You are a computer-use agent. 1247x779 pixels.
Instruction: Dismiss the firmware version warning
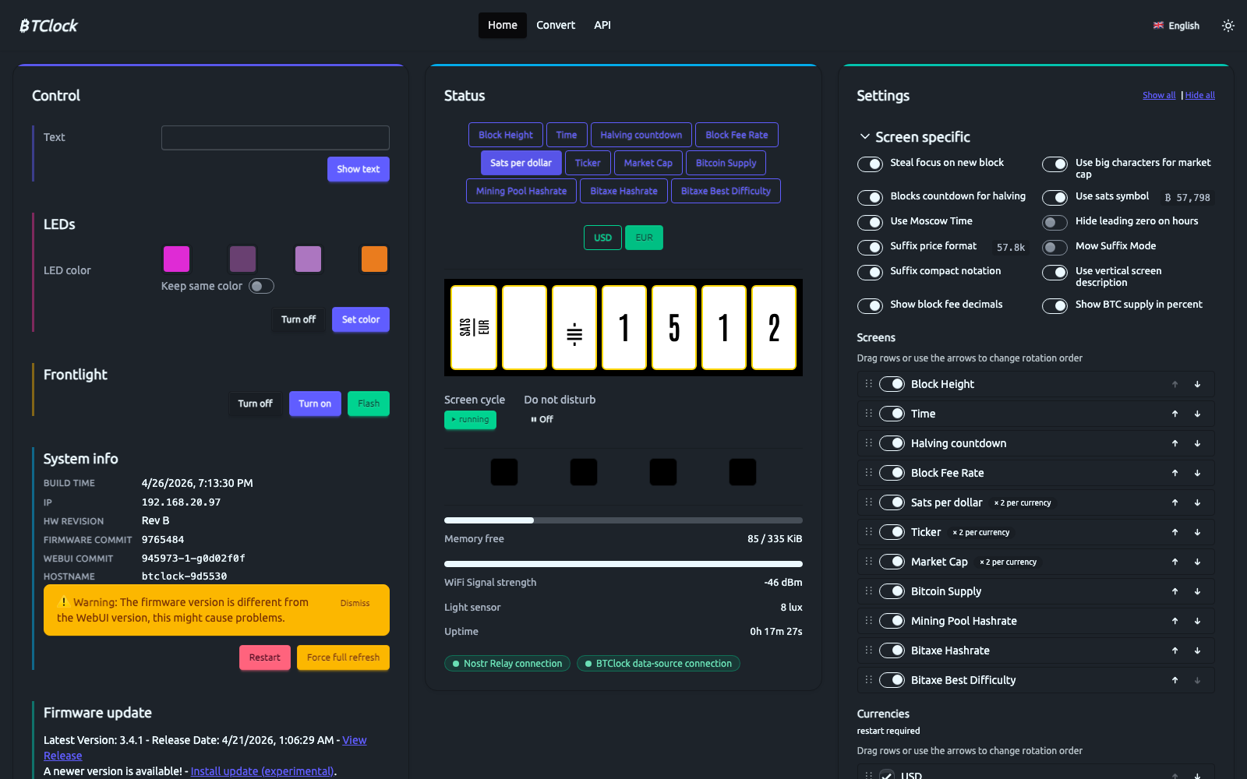(x=355, y=602)
